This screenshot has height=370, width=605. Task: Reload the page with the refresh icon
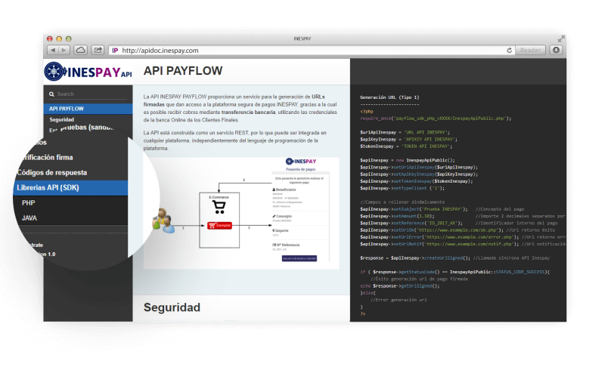509,51
